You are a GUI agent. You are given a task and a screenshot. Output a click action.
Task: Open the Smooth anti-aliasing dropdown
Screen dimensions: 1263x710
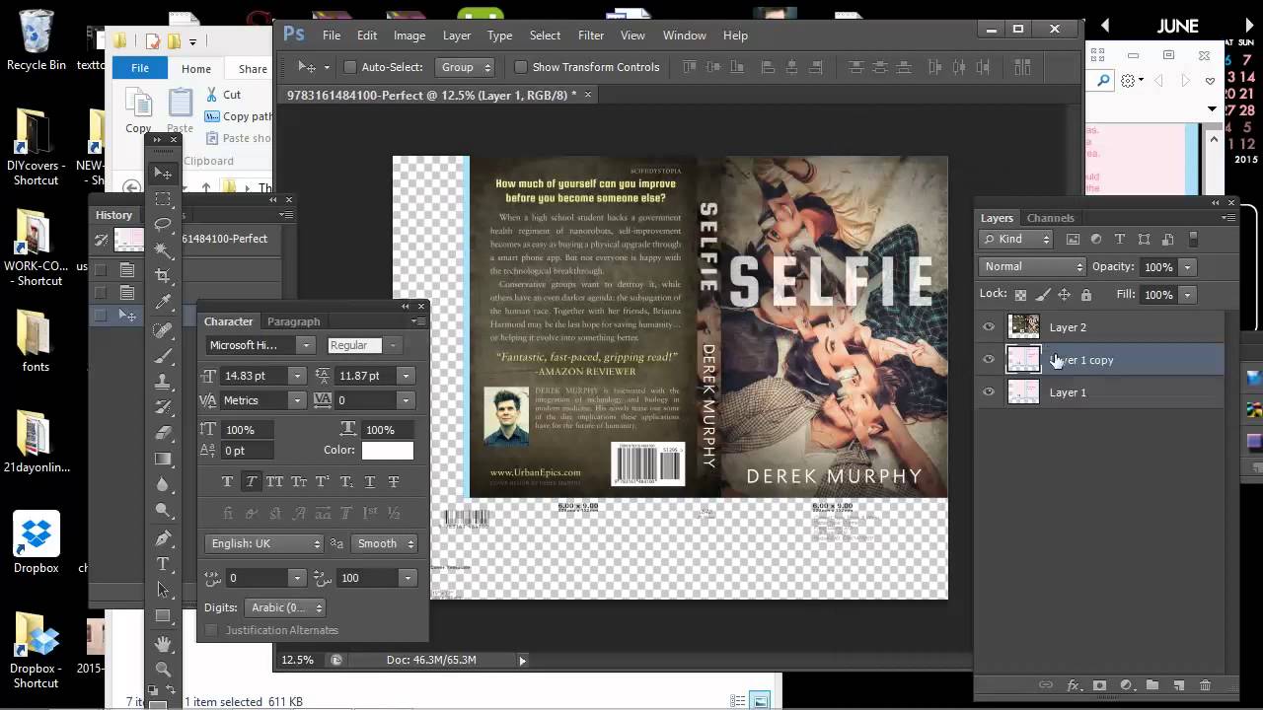coord(385,543)
